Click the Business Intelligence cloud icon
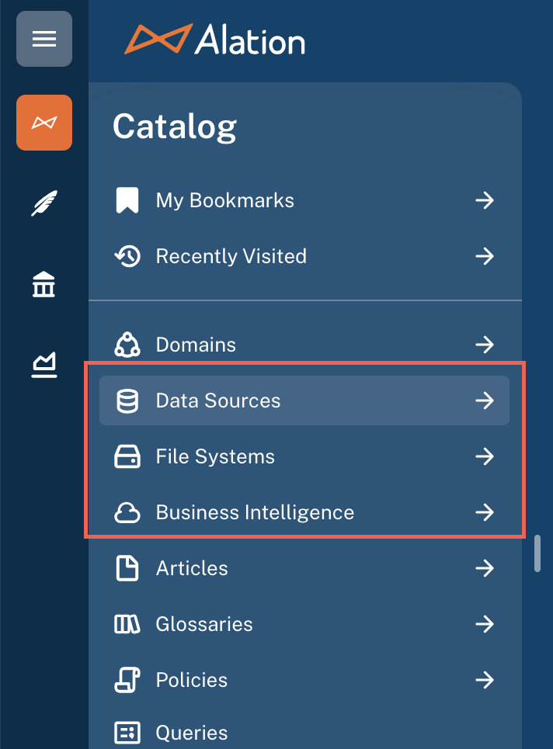The height and width of the screenshot is (749, 553). 127,512
